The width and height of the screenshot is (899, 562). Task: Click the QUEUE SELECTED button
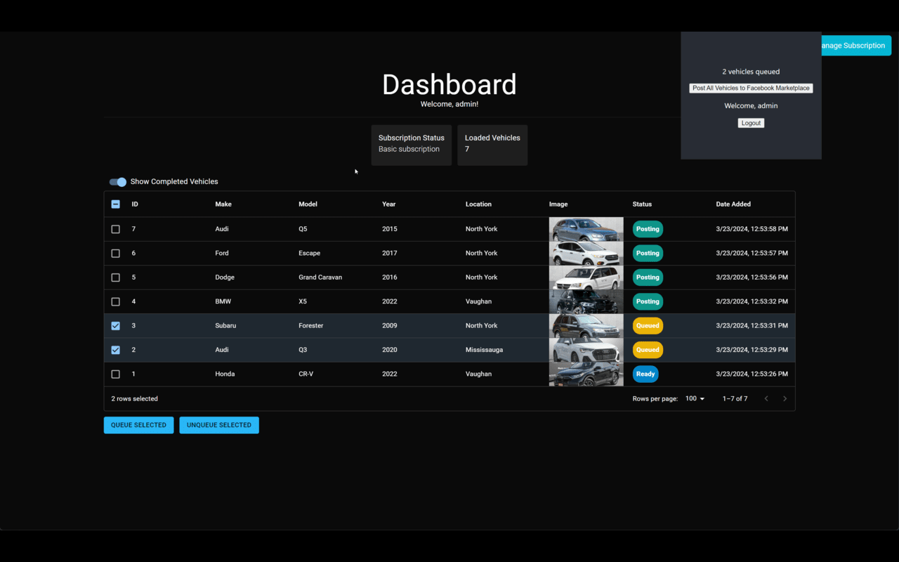pos(138,425)
